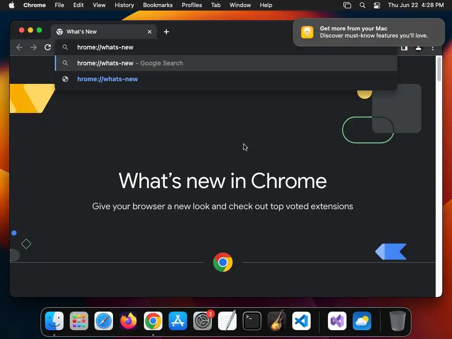Open Visual Studio from the dock

tap(337, 320)
